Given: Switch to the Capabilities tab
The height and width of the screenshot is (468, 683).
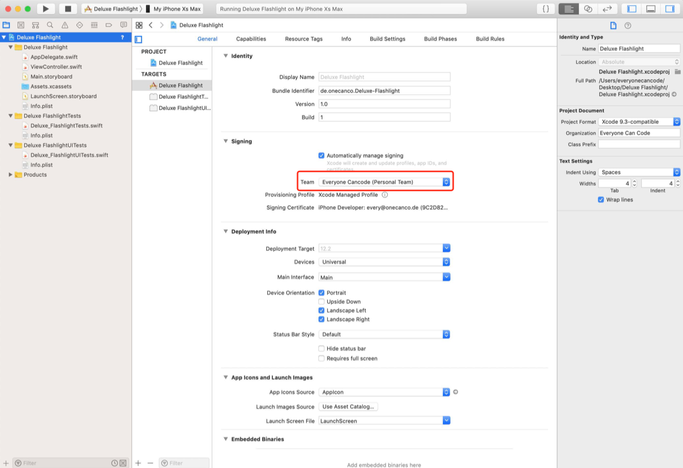Looking at the screenshot, I should tap(251, 39).
